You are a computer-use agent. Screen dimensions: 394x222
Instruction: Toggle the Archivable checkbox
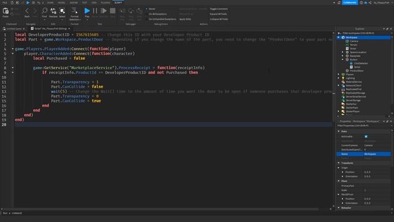366,136
